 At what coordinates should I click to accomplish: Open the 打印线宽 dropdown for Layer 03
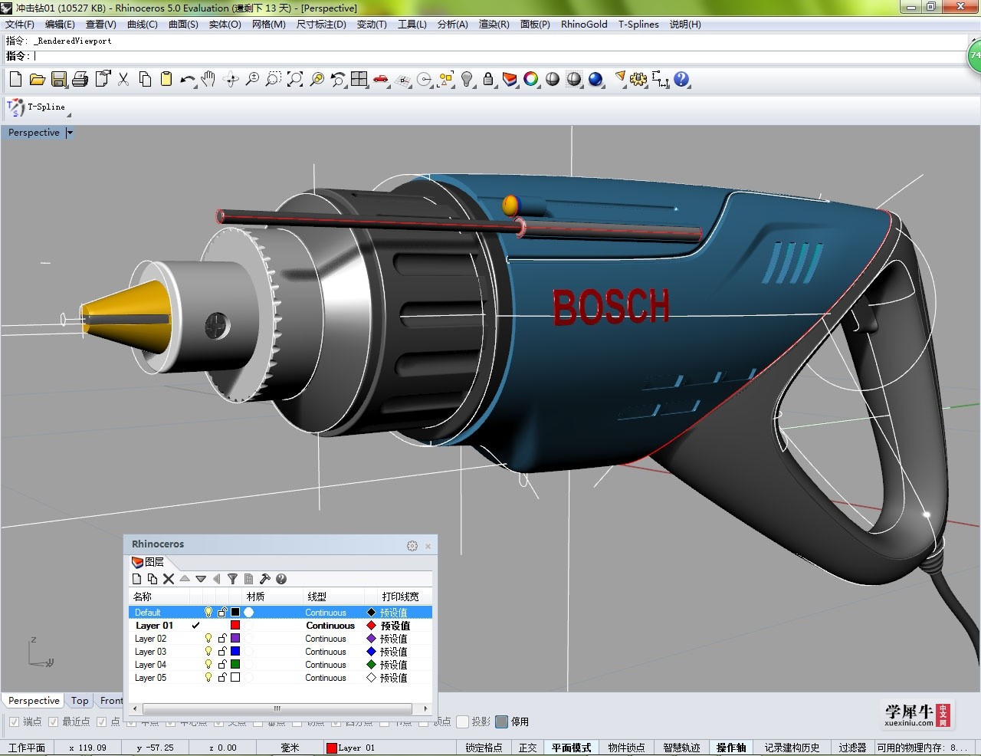(x=393, y=651)
